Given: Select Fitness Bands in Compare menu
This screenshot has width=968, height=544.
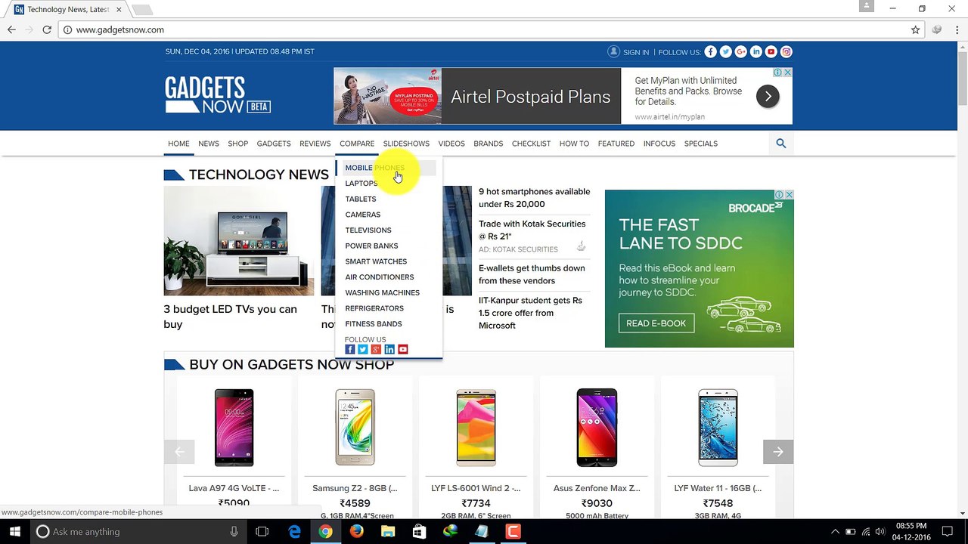Looking at the screenshot, I should [374, 324].
